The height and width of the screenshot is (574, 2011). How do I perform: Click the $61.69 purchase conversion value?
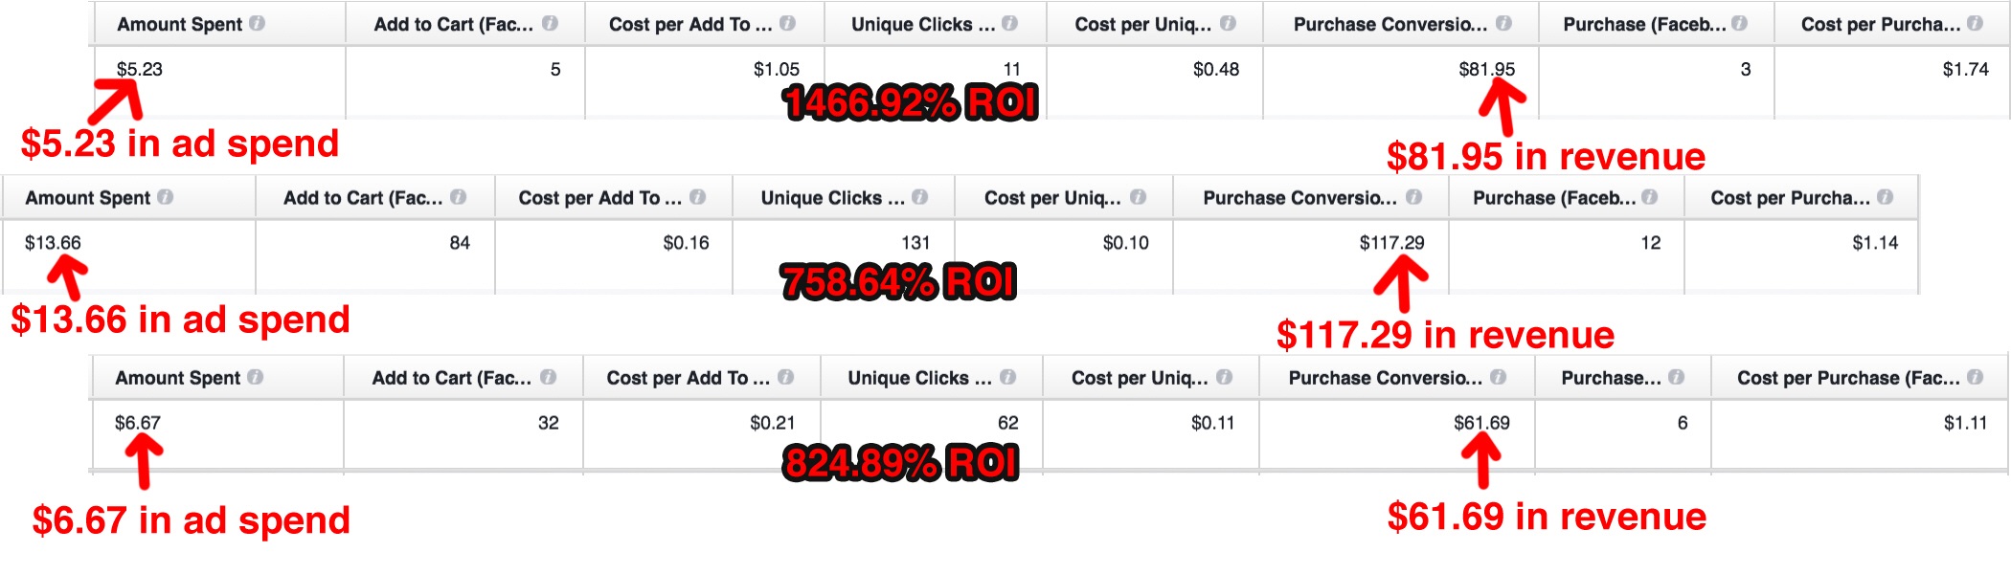1481,423
